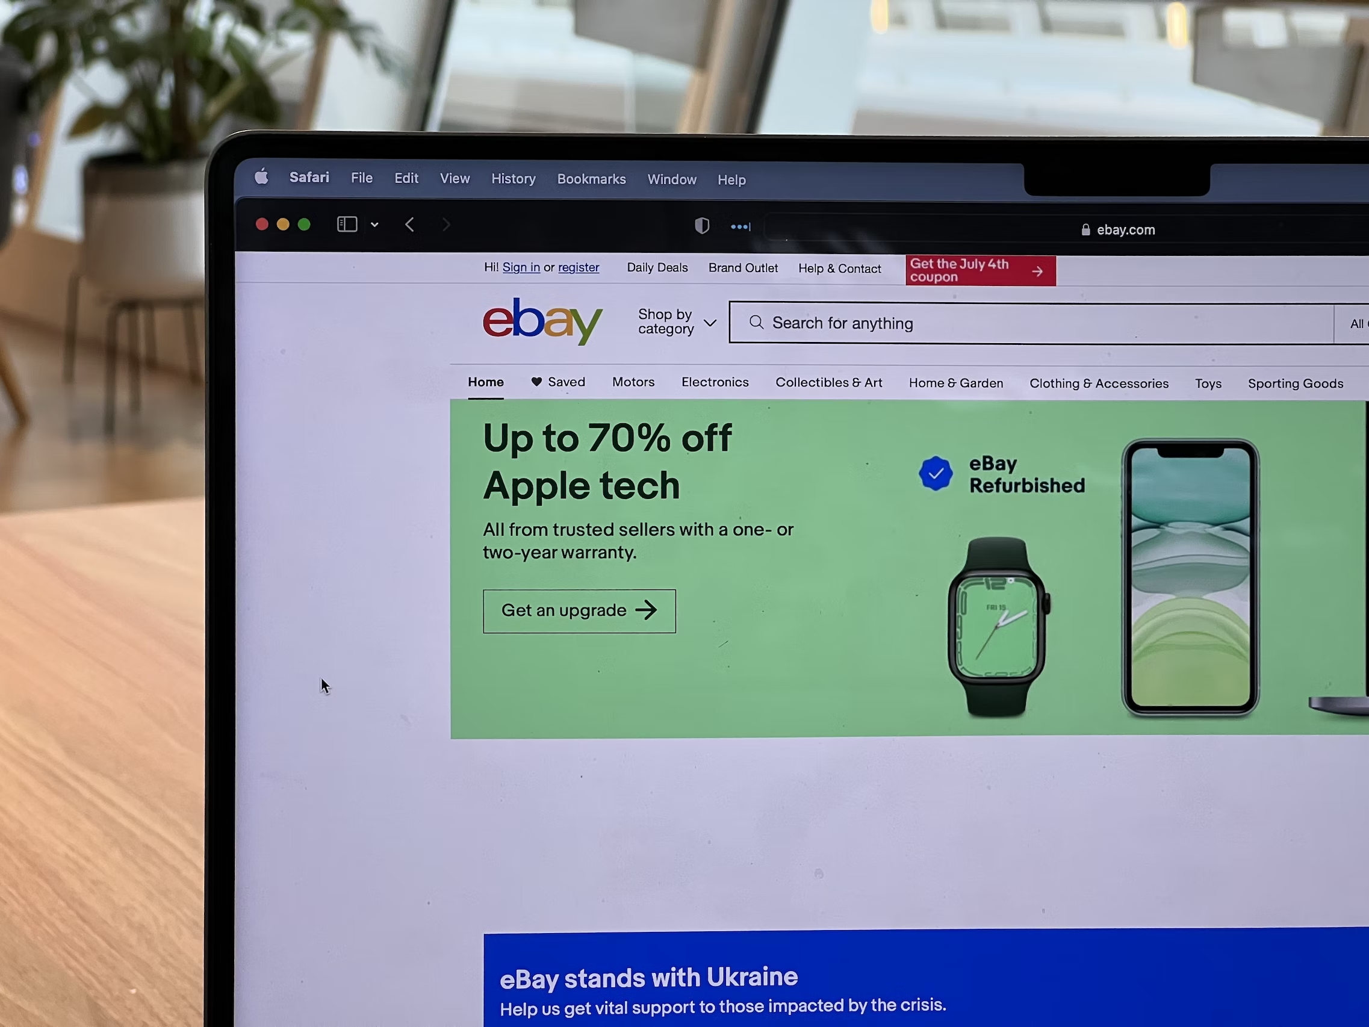Click the register link next to sign in
Screen dimensions: 1369x1027
(578, 268)
